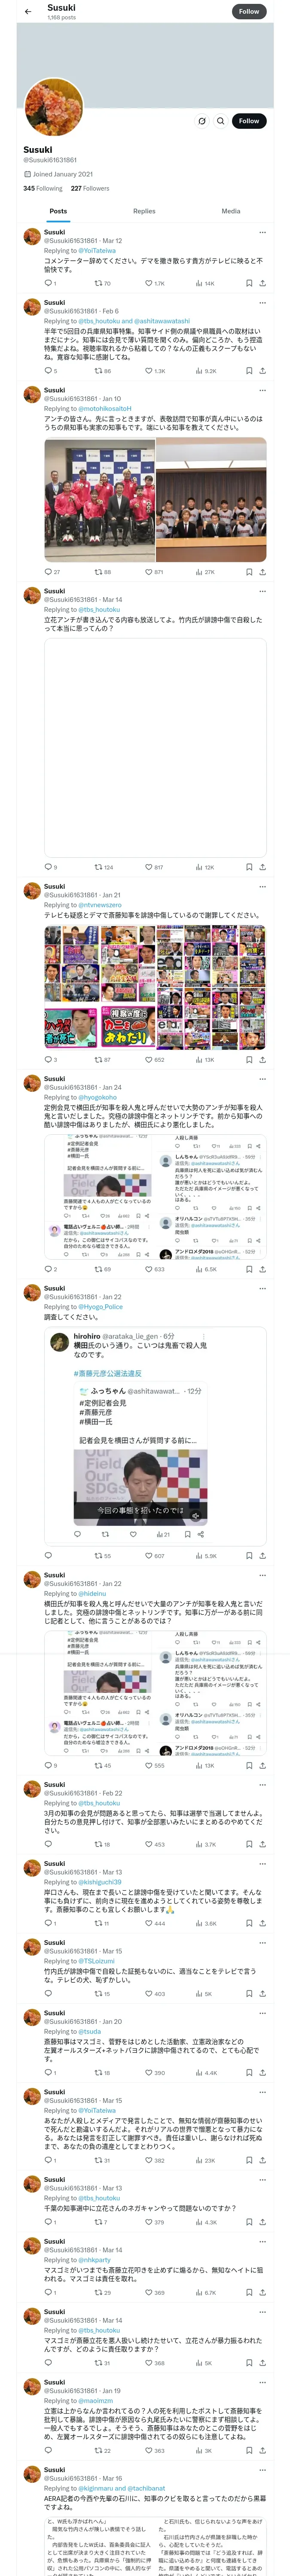Viewport: 290px width, 2576px height.
Task: Repost the Mar 12 post with 70 reposts
Action: click(x=102, y=283)
